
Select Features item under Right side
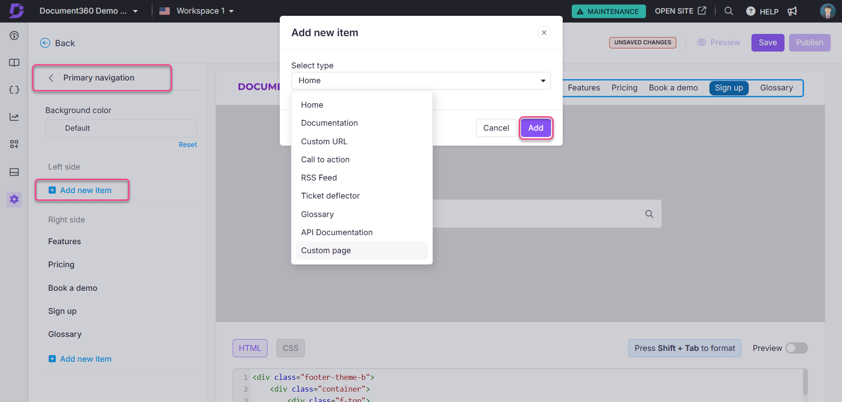(65, 241)
